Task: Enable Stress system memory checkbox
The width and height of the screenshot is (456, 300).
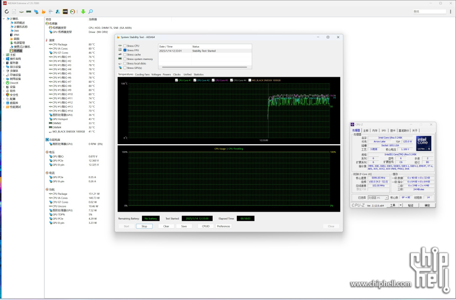Action: click(125, 59)
